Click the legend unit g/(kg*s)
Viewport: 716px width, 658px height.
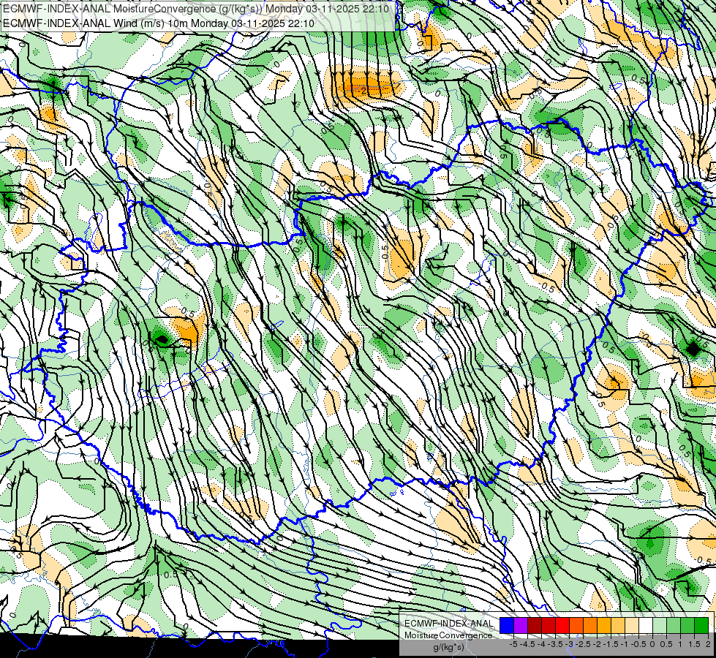coord(448,647)
